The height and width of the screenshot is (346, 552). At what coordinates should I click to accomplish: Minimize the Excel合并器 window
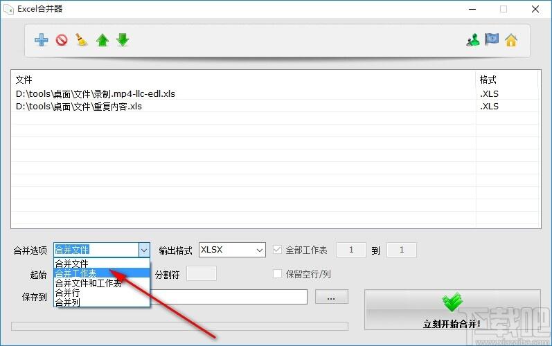[472, 9]
